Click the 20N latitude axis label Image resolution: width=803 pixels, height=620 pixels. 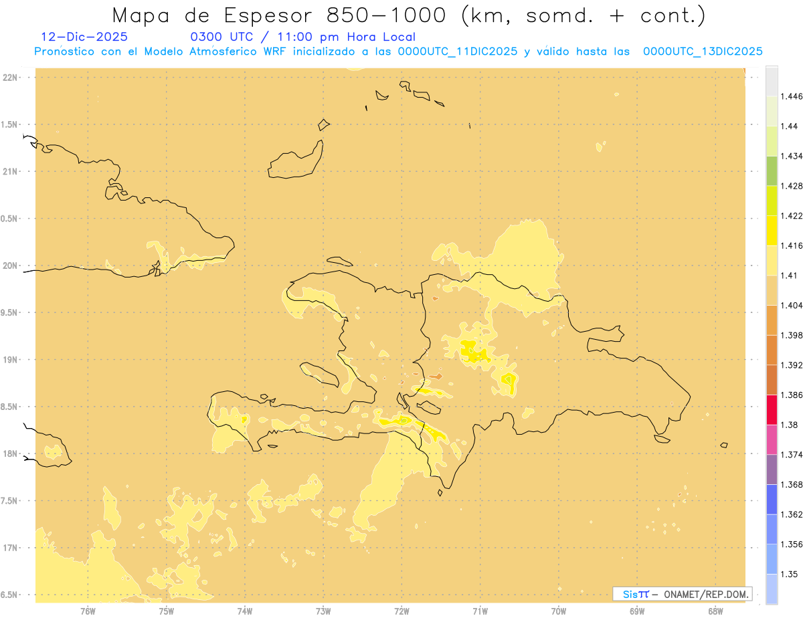tap(9, 266)
